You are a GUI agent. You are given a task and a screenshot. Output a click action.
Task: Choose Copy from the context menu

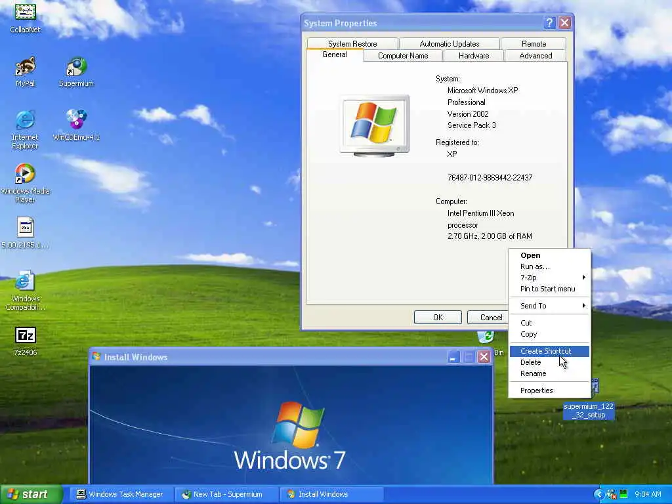549,334
